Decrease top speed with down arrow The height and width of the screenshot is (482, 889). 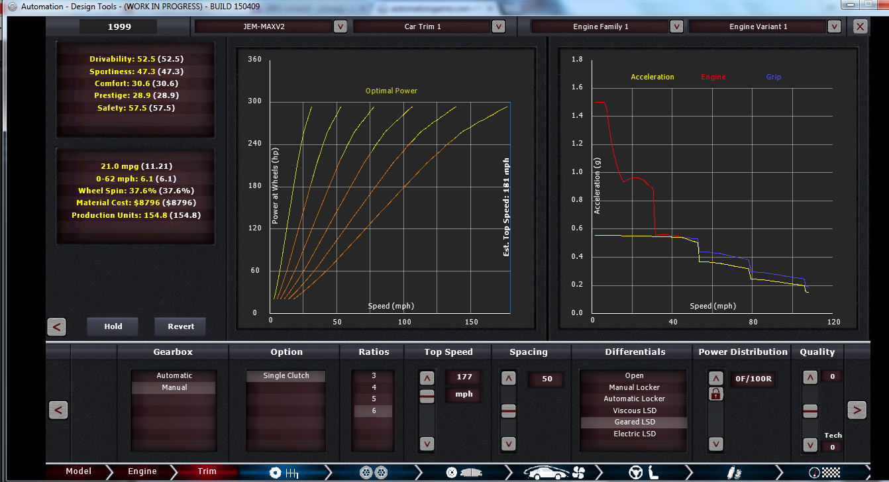(427, 443)
